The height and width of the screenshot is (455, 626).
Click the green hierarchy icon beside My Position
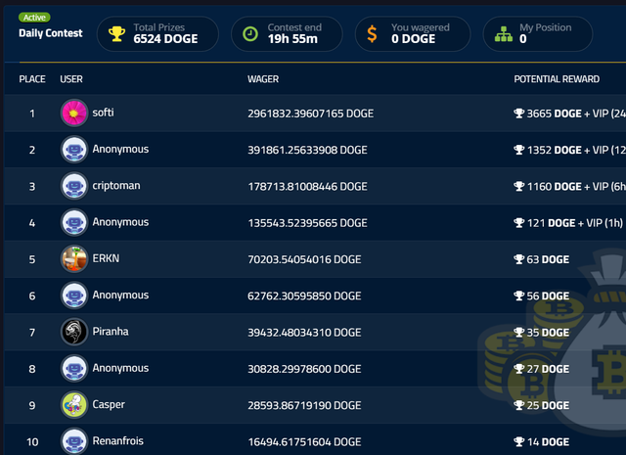(504, 34)
